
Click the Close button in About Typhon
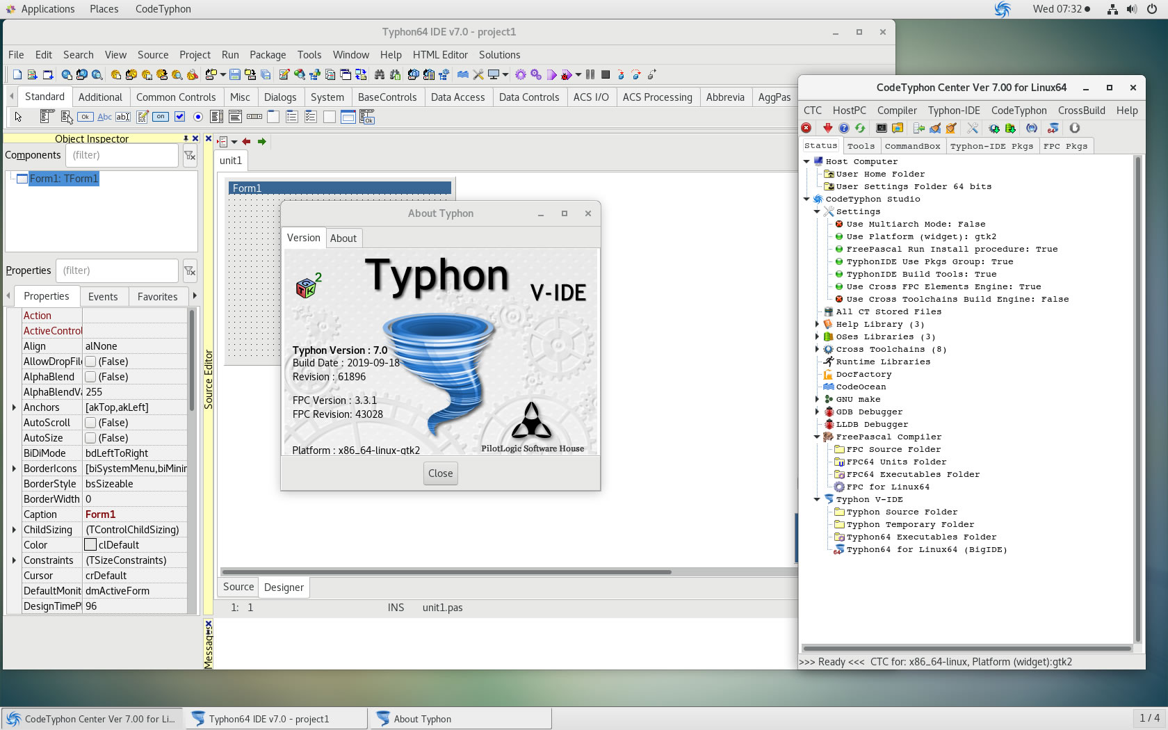(x=441, y=473)
